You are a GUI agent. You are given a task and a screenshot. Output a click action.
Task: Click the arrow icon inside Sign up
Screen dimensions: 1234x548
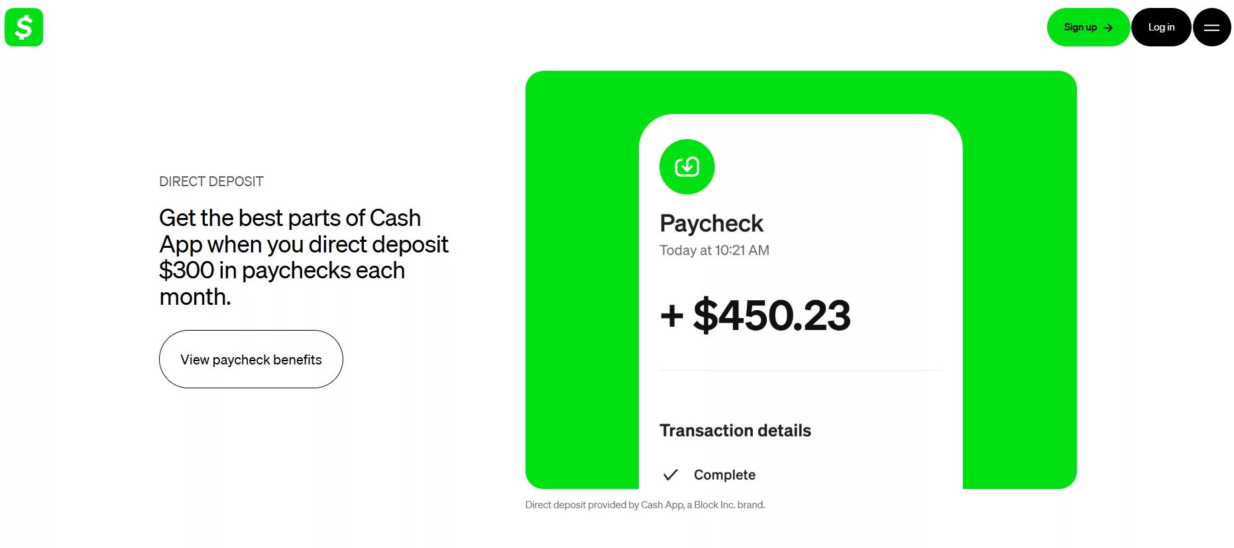click(1109, 27)
